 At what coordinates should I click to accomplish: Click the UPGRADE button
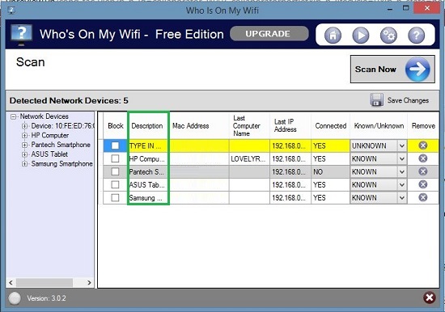tap(269, 34)
